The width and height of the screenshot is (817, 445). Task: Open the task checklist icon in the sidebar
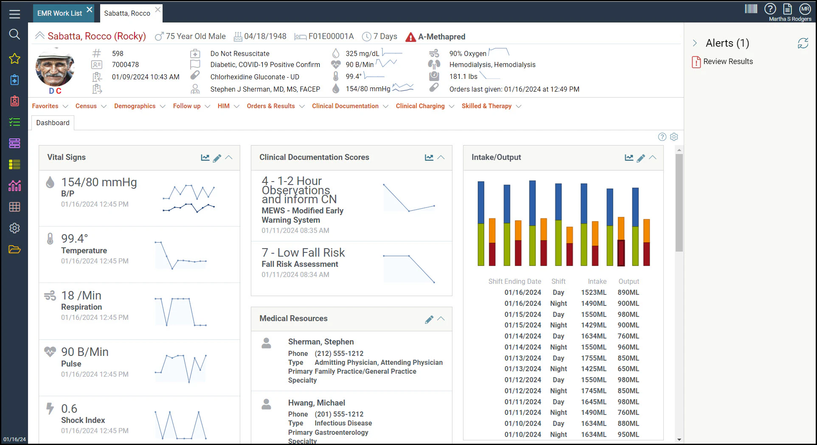pyautogui.click(x=14, y=122)
